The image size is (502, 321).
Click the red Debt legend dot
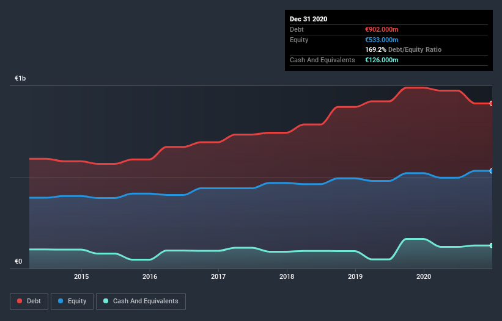(20, 301)
